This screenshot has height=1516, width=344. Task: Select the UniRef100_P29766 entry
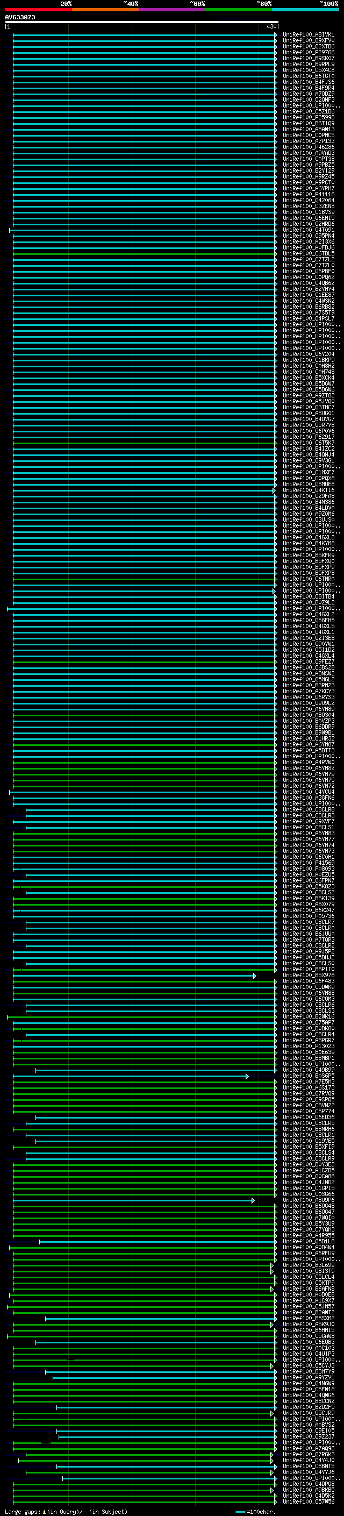click(x=308, y=53)
